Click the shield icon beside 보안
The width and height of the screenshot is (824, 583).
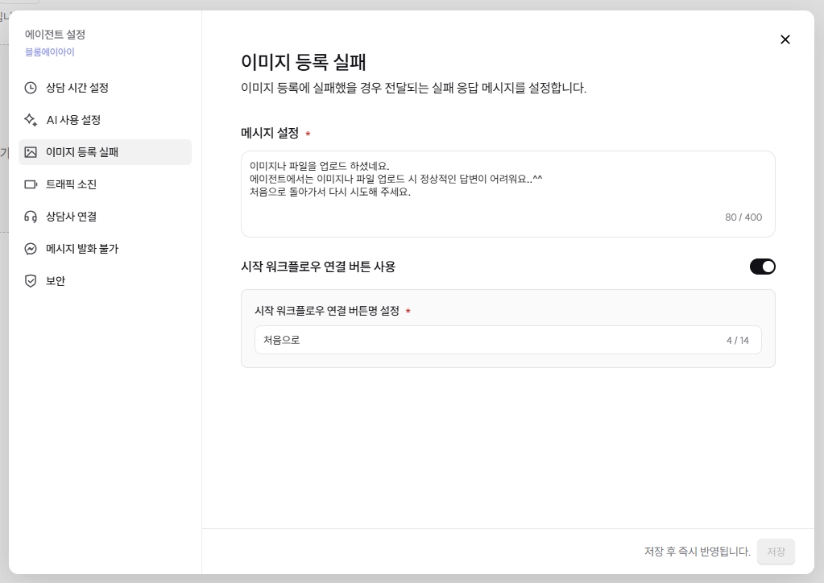31,281
